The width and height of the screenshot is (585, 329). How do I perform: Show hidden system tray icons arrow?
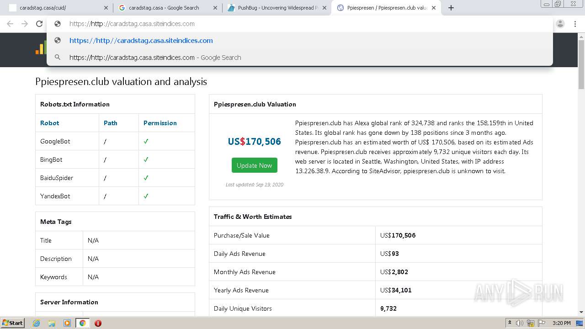pos(510,323)
